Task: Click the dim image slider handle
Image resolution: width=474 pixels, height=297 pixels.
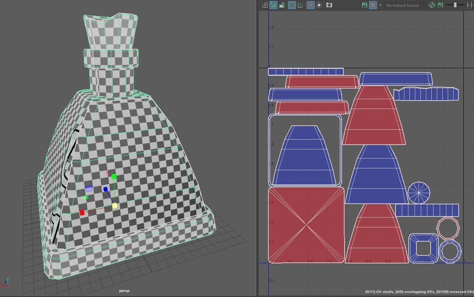Action: (x=455, y=5)
